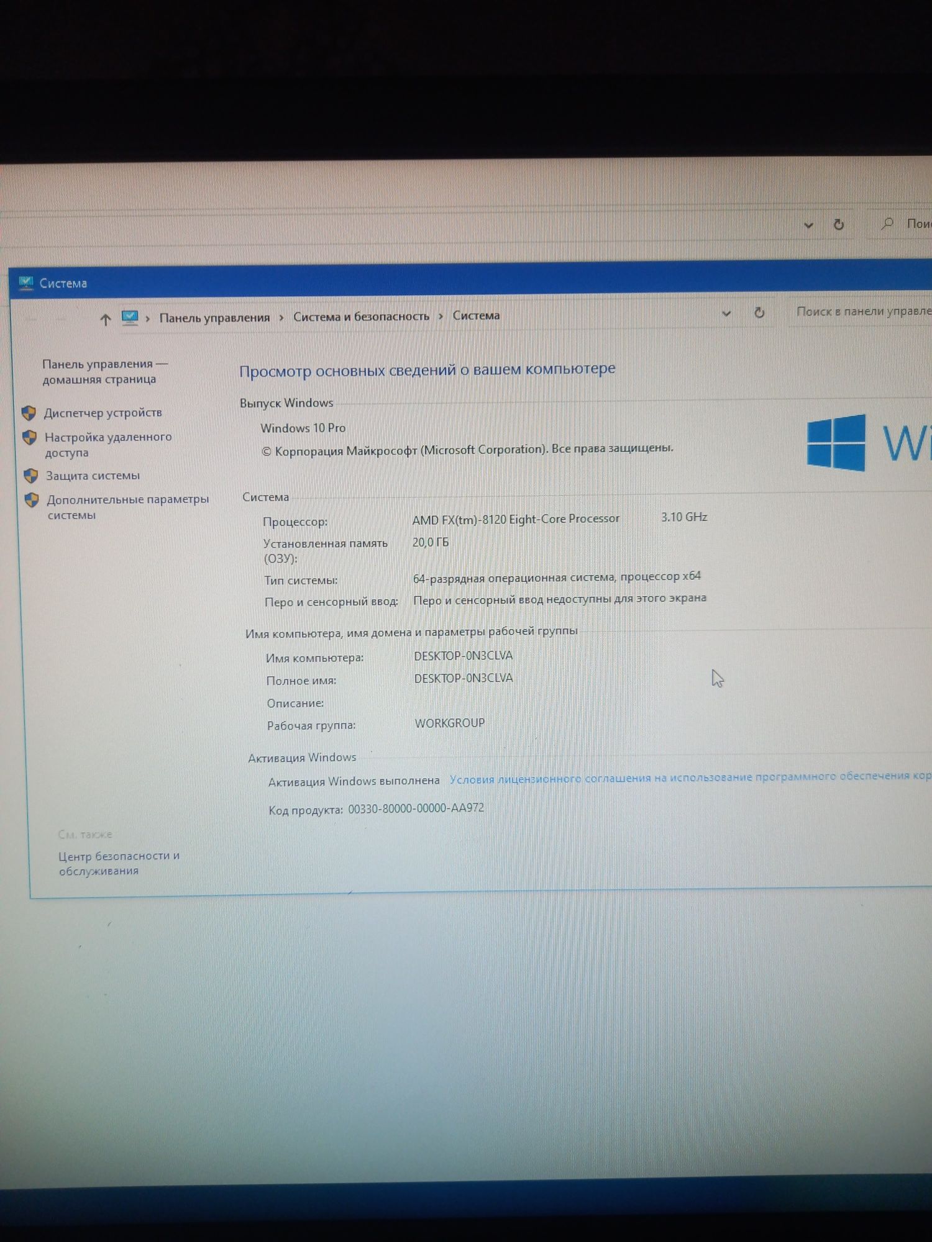This screenshot has width=932, height=1242.
Task: Click the Up arrow navigation button
Action: pyautogui.click(x=106, y=319)
